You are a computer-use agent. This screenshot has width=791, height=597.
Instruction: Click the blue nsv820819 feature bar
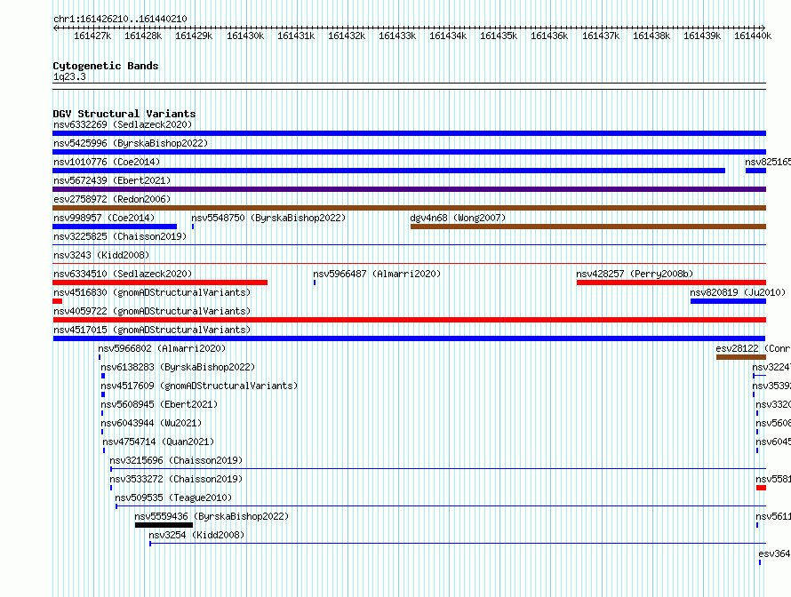[728, 301]
